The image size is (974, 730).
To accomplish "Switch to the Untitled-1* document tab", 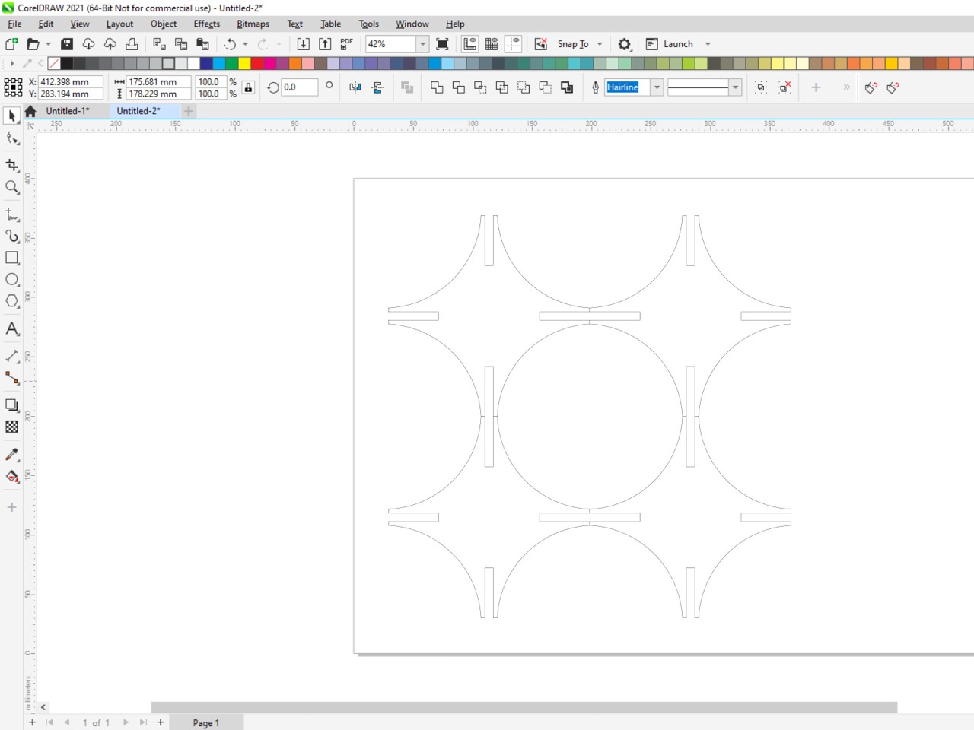I will tap(68, 111).
